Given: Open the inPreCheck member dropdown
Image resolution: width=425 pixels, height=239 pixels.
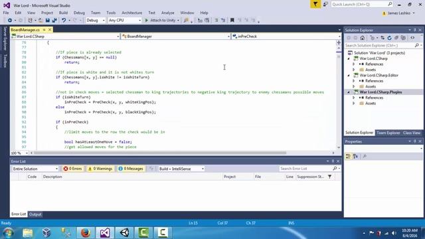Looking at the screenshot, I should click(x=286, y=37).
